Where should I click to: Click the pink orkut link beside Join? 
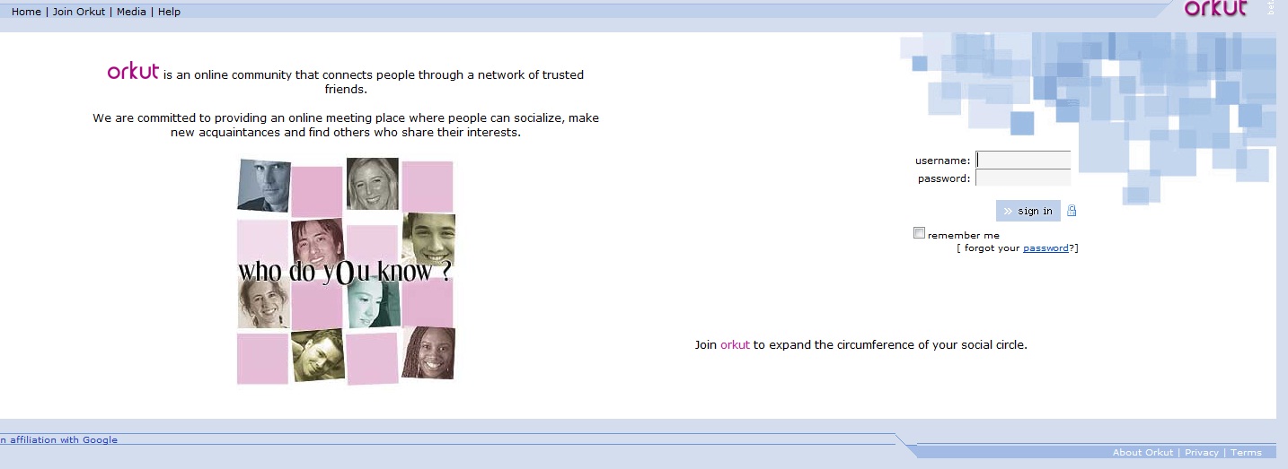point(735,344)
